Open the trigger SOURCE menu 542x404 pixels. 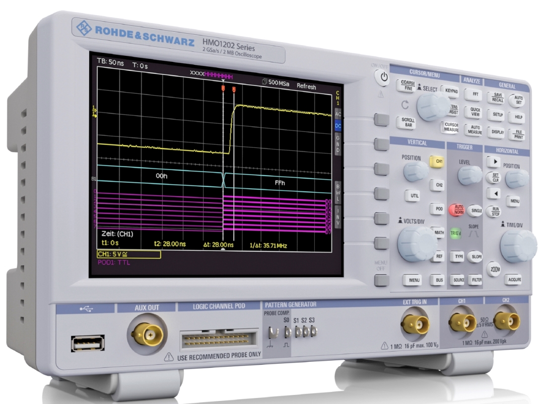(458, 280)
